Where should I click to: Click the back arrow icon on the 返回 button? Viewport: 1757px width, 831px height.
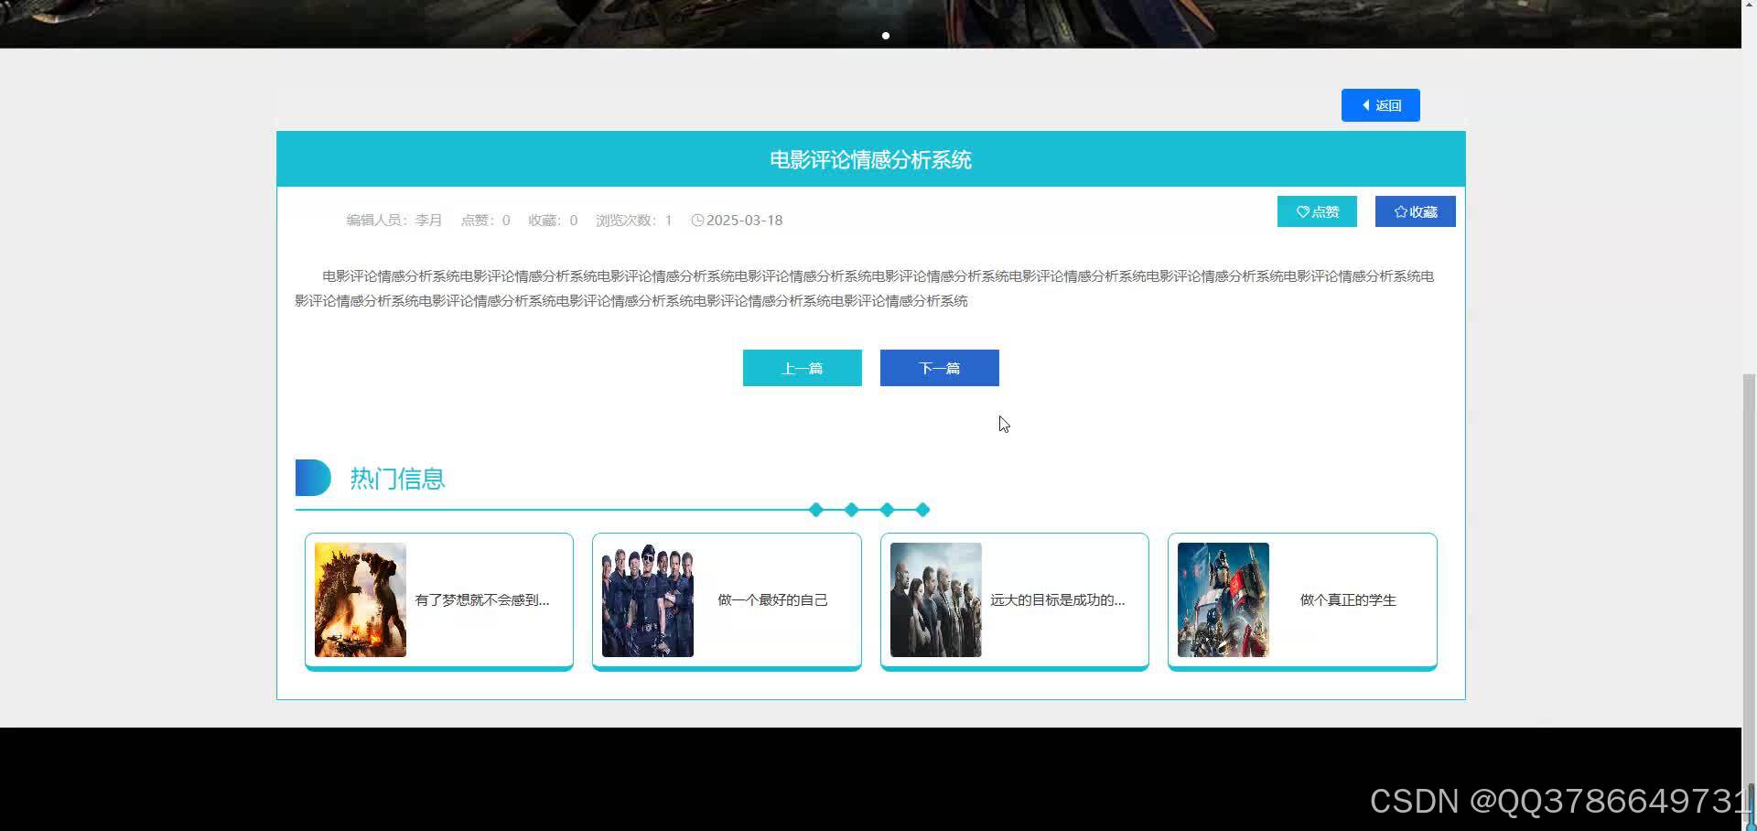click(1365, 104)
